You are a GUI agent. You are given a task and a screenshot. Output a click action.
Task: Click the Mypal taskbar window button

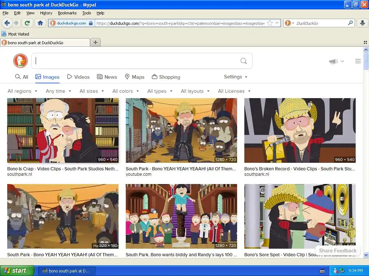pyautogui.click(x=67, y=271)
